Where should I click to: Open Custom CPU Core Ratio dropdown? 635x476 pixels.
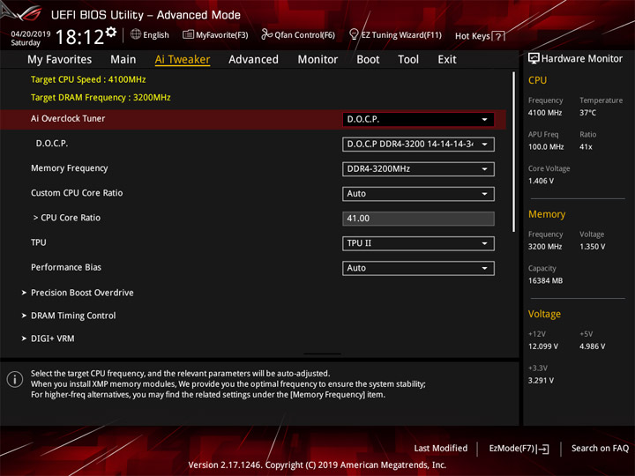[x=418, y=193]
